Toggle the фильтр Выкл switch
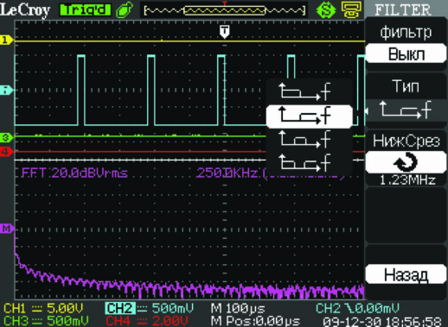 (406, 53)
